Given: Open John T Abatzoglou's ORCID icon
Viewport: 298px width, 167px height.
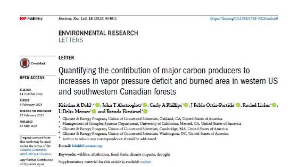Looking at the screenshot, I should point(145,105).
